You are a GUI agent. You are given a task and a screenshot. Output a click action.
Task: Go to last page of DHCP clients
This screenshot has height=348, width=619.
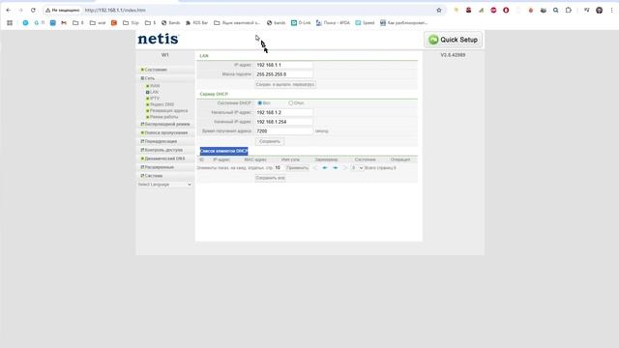click(x=344, y=168)
